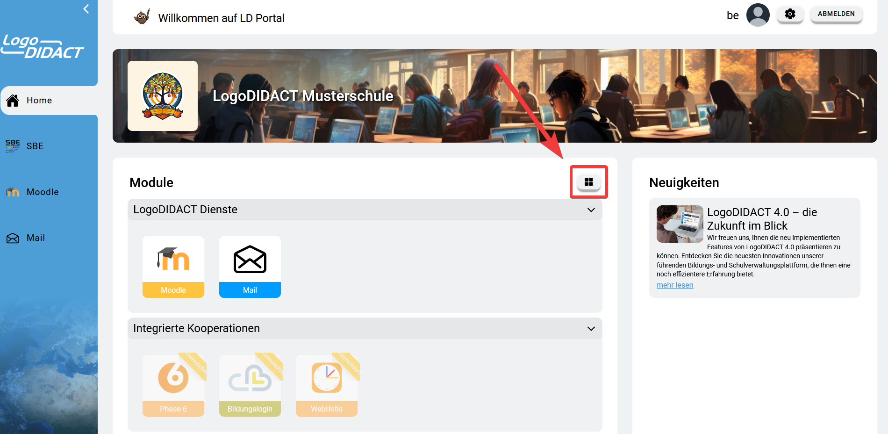This screenshot has height=434, width=888.
Task: Collapse the LogoDIDACT Dienste section
Action: (365, 210)
